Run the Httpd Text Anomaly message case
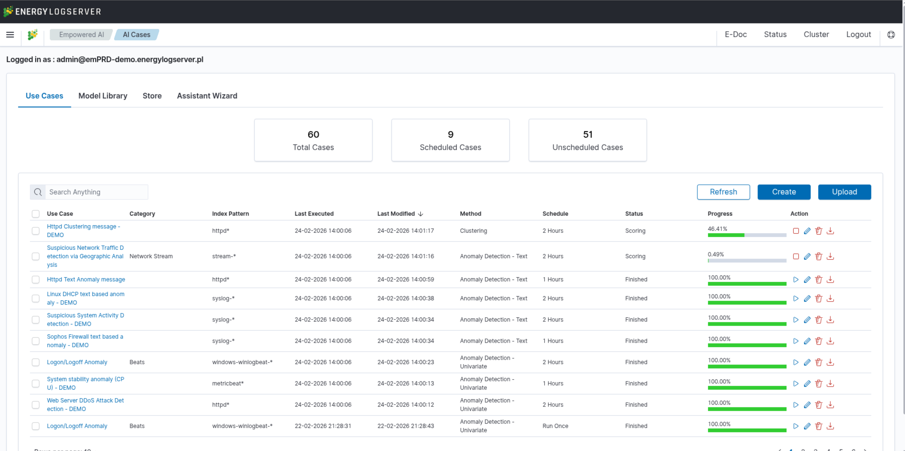 [x=796, y=280]
